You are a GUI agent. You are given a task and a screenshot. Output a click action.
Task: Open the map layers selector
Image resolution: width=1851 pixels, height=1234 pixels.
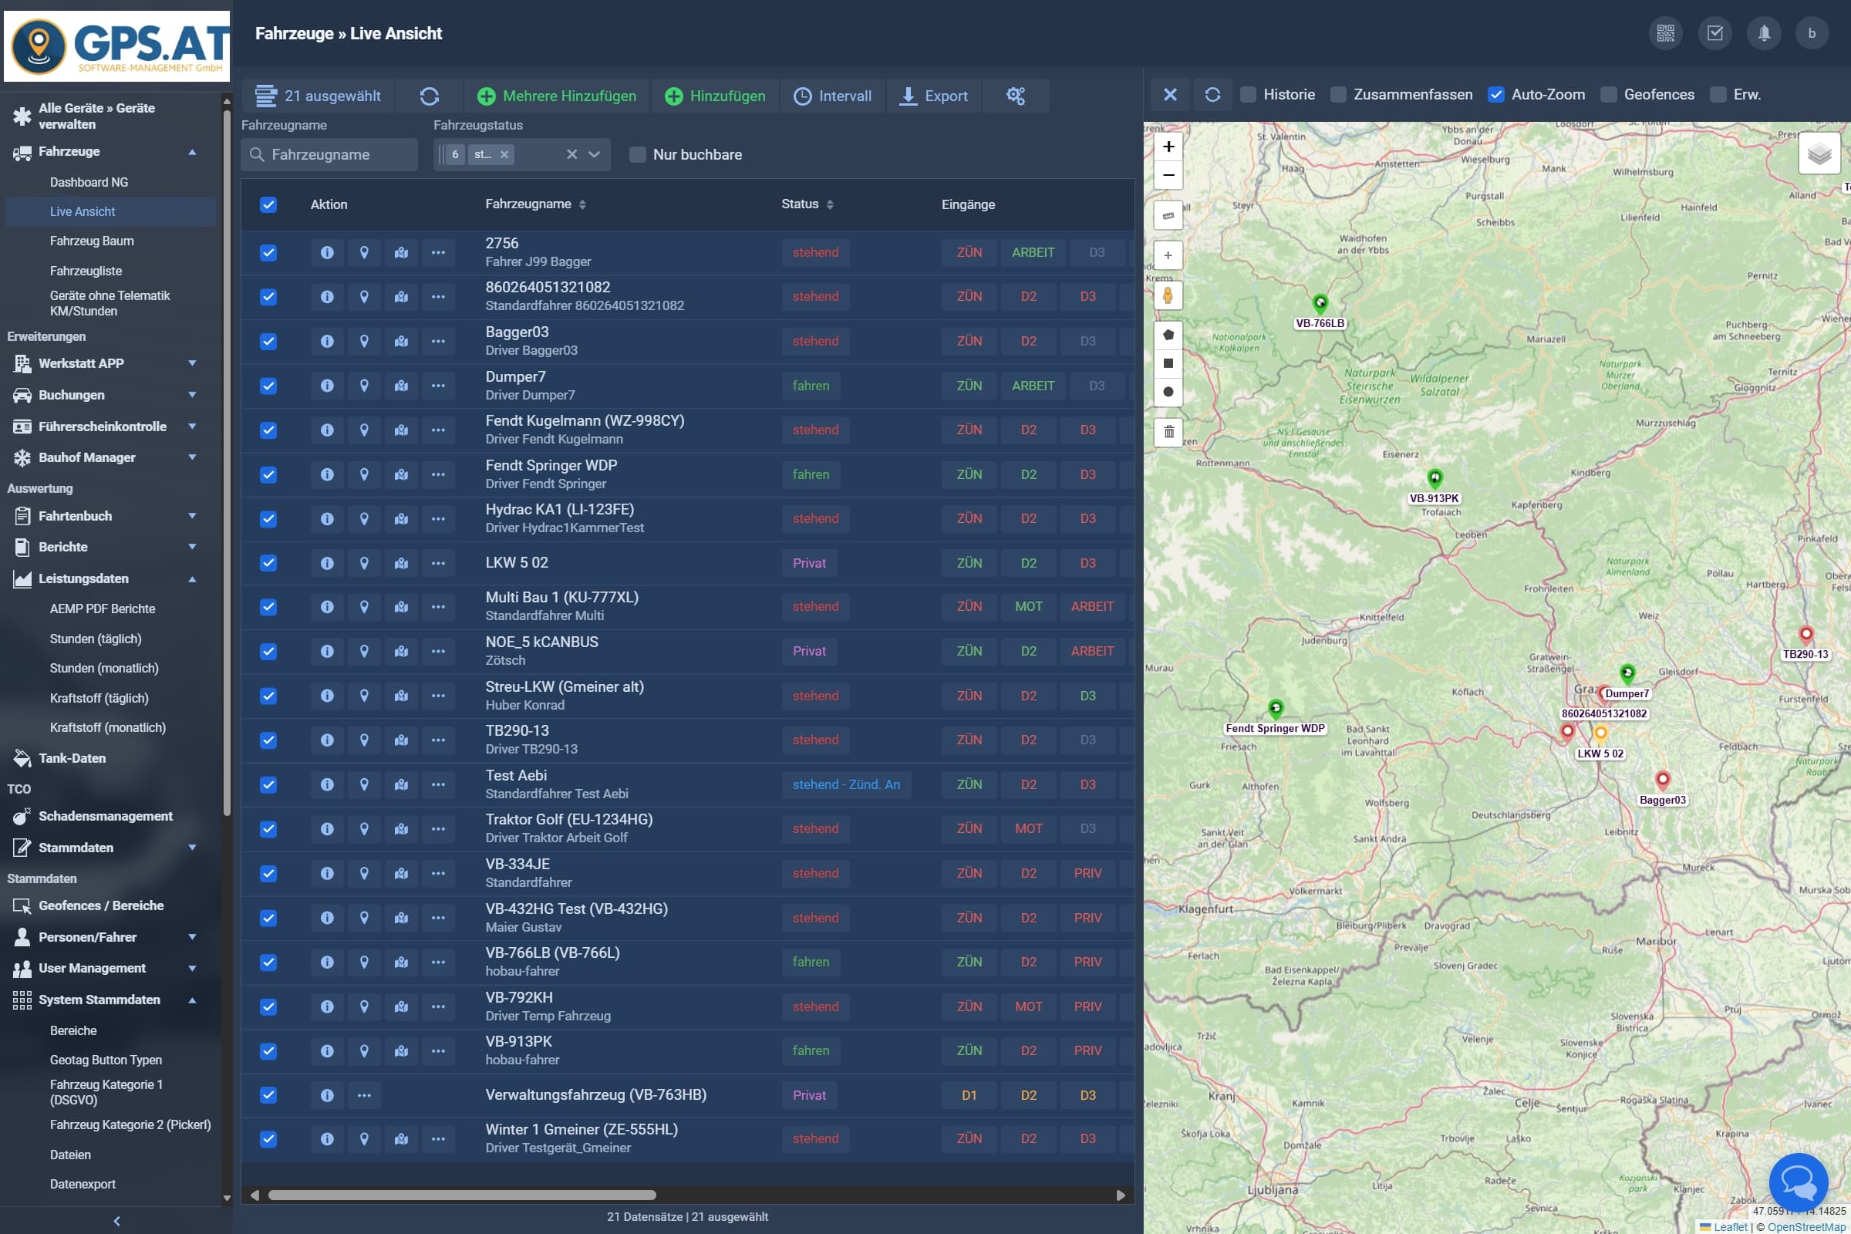click(x=1819, y=153)
